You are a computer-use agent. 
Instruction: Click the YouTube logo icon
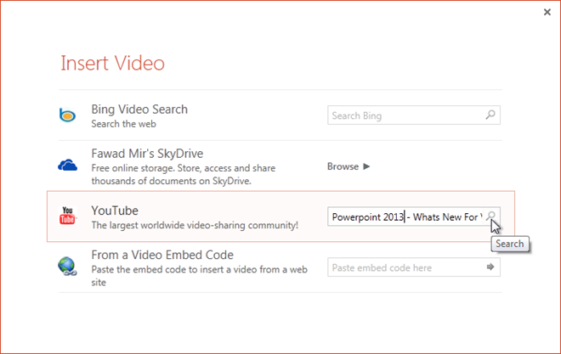coord(67,216)
